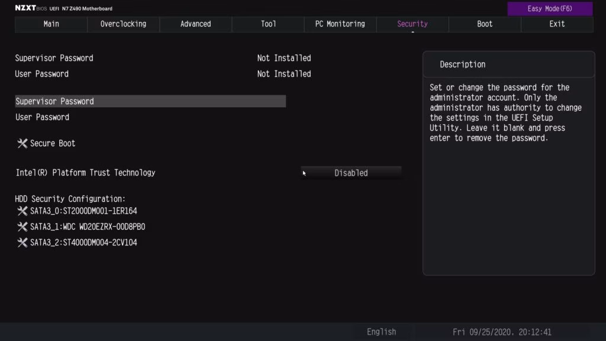606x341 pixels.
Task: Open the Secure Boot submenu
Action: [53, 143]
